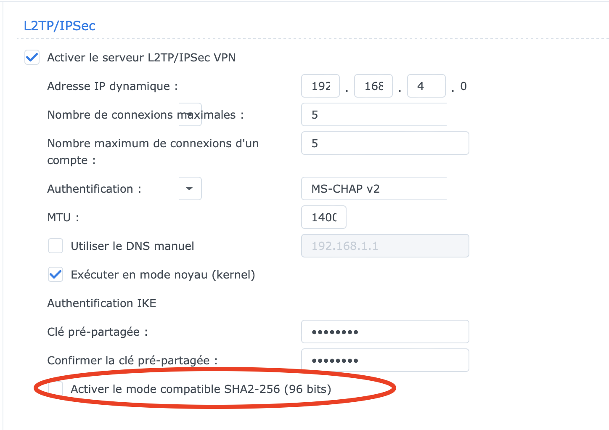This screenshot has height=430, width=609.
Task: Click the Authentification IKE label
Action: (x=102, y=303)
